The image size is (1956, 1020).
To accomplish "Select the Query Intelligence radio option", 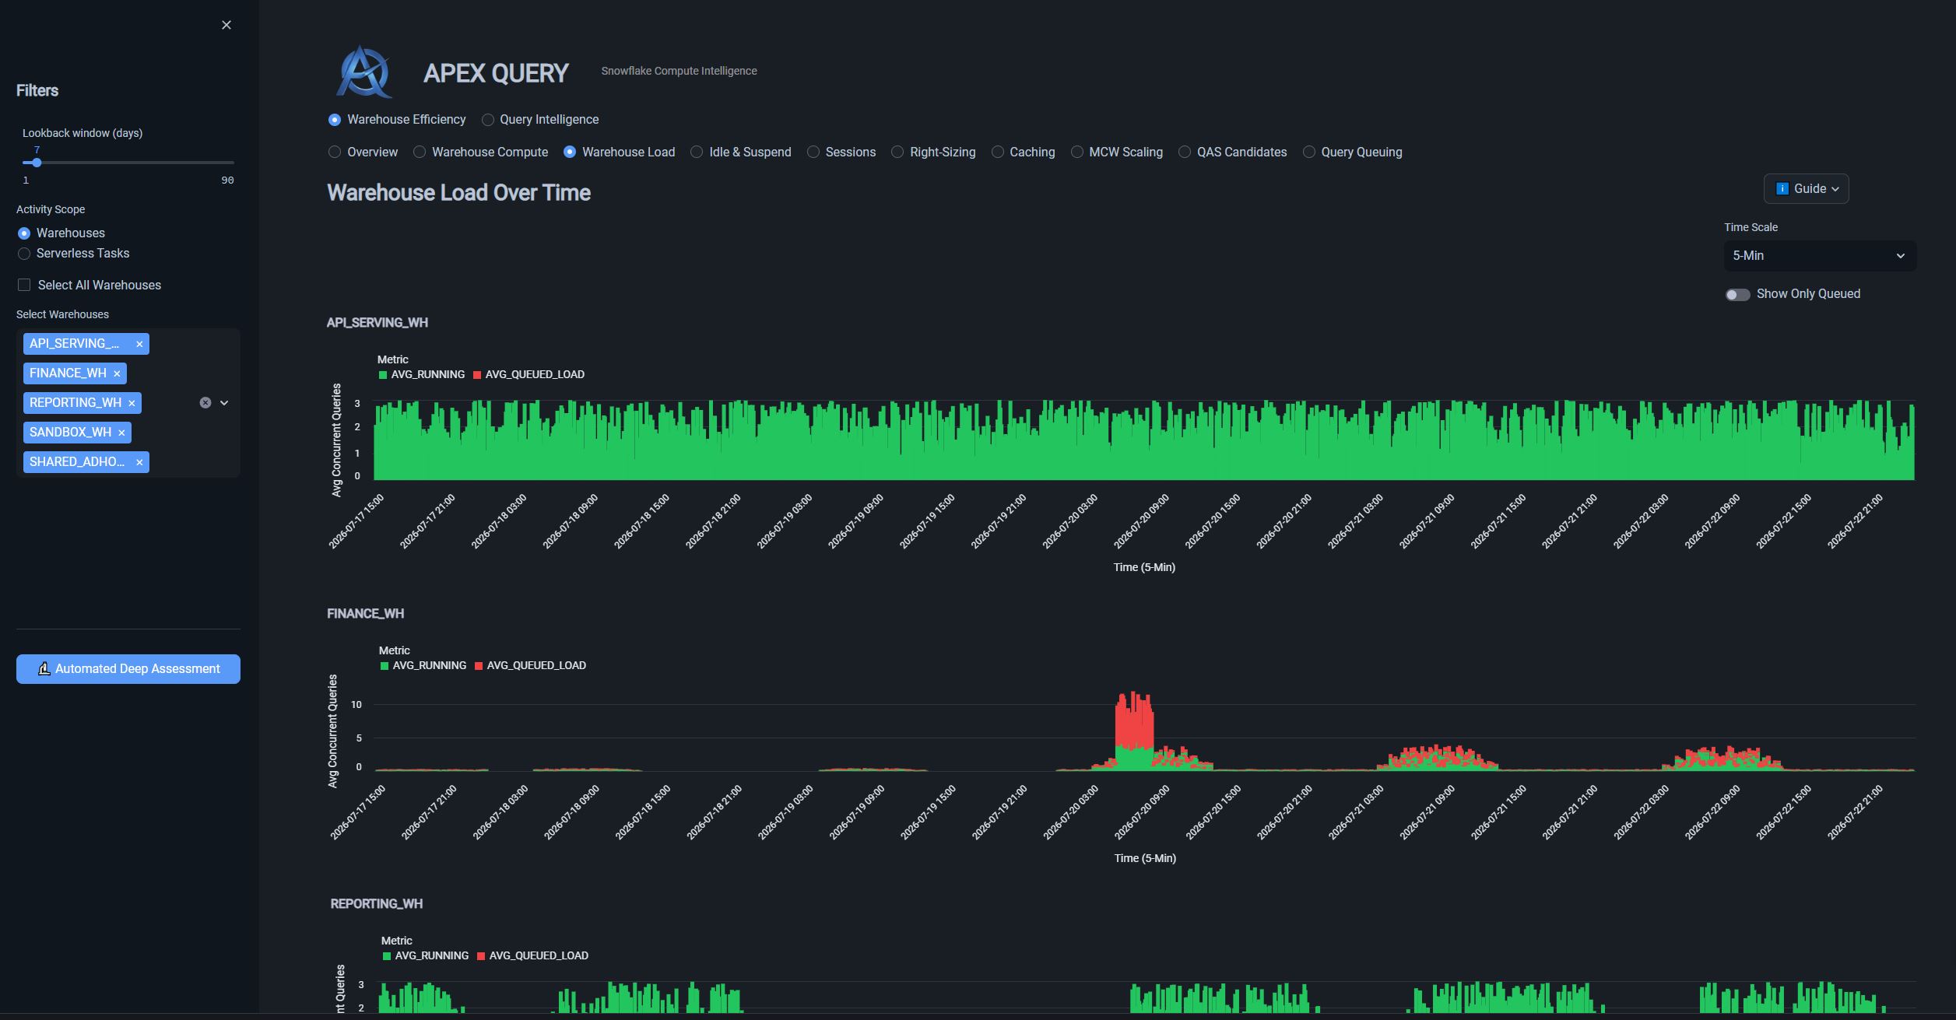I will pos(540,120).
